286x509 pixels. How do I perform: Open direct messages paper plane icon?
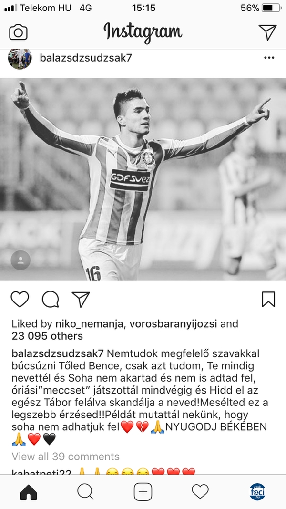click(x=267, y=32)
